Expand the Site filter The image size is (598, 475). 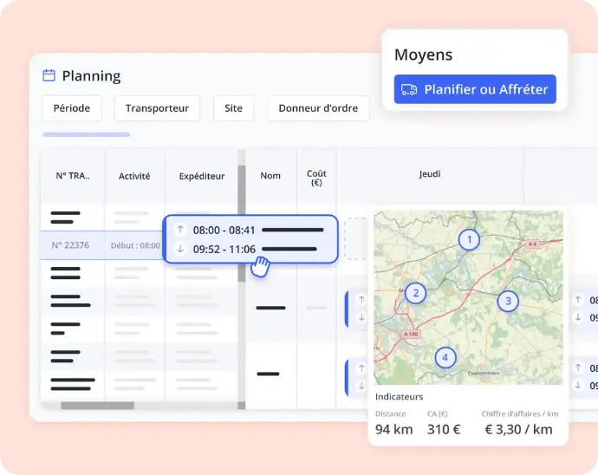click(x=233, y=108)
